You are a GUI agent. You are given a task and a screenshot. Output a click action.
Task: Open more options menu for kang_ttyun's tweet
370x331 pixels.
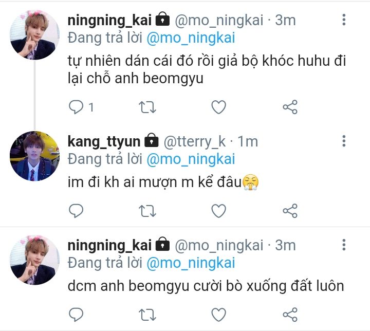tap(344, 140)
